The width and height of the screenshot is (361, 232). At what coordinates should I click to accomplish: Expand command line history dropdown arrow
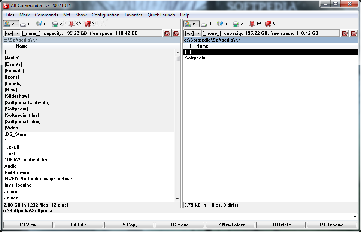click(355, 217)
